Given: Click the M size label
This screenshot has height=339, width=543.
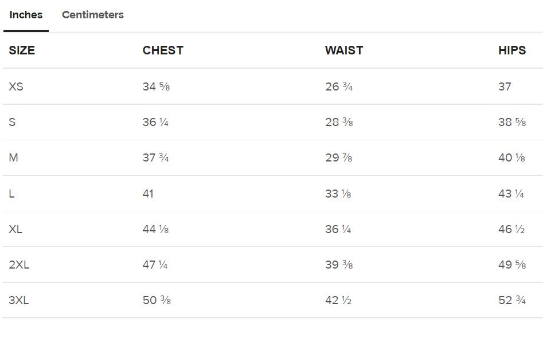Looking at the screenshot, I should tap(15, 158).
